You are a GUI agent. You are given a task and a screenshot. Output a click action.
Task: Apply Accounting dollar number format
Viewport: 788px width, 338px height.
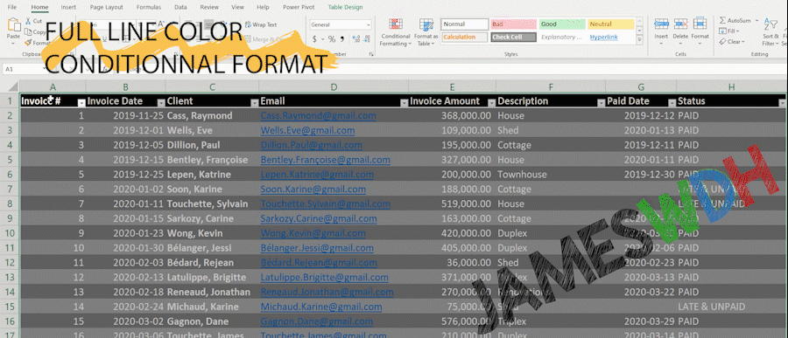click(x=314, y=39)
